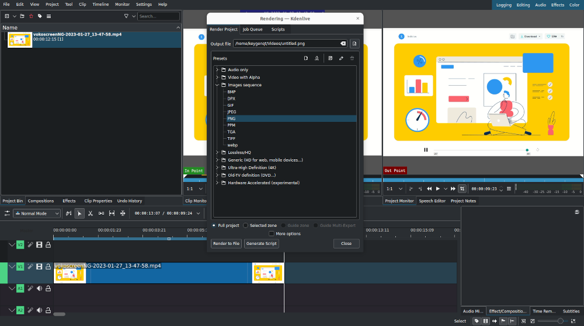The width and height of the screenshot is (584, 326).
Task: Select the webp preset
Action: [232, 145]
